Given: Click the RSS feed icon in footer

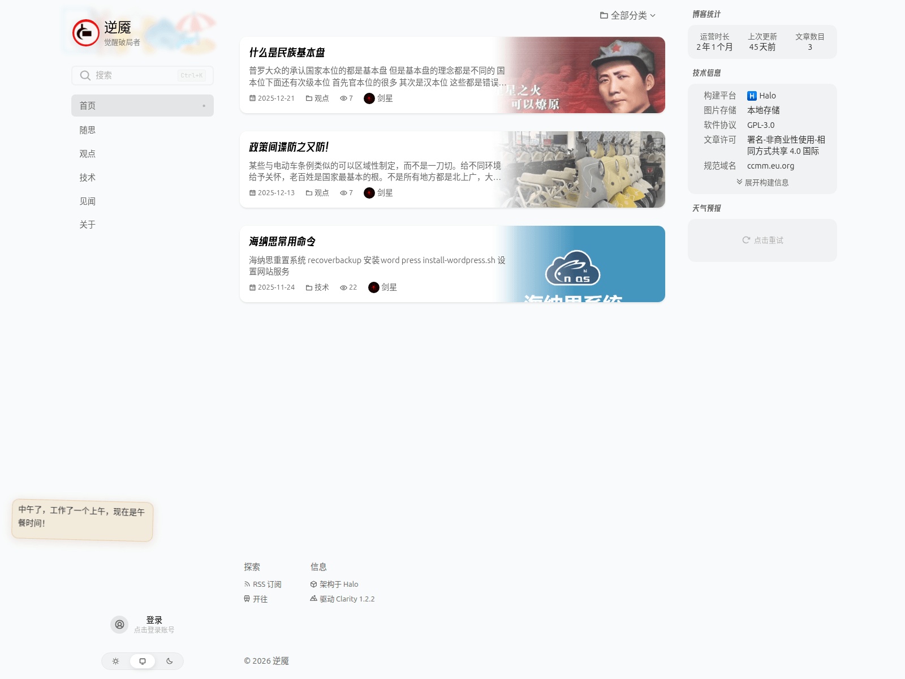Looking at the screenshot, I should pyautogui.click(x=247, y=584).
